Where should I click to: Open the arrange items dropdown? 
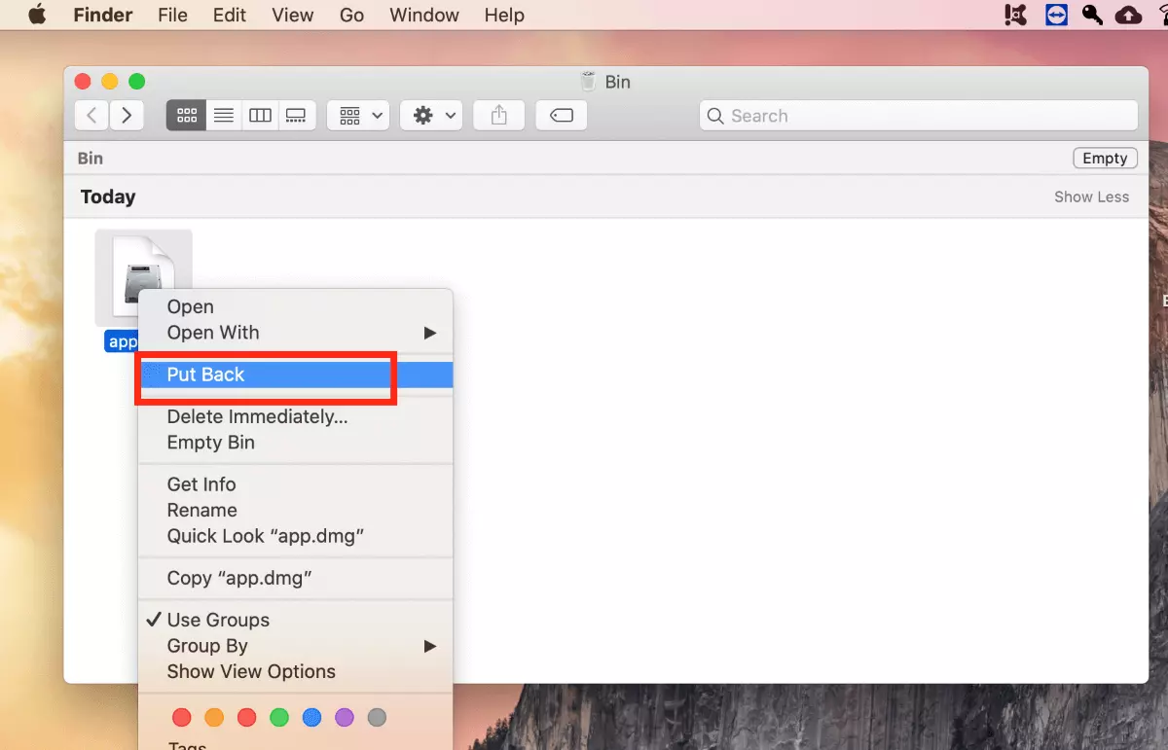point(358,115)
